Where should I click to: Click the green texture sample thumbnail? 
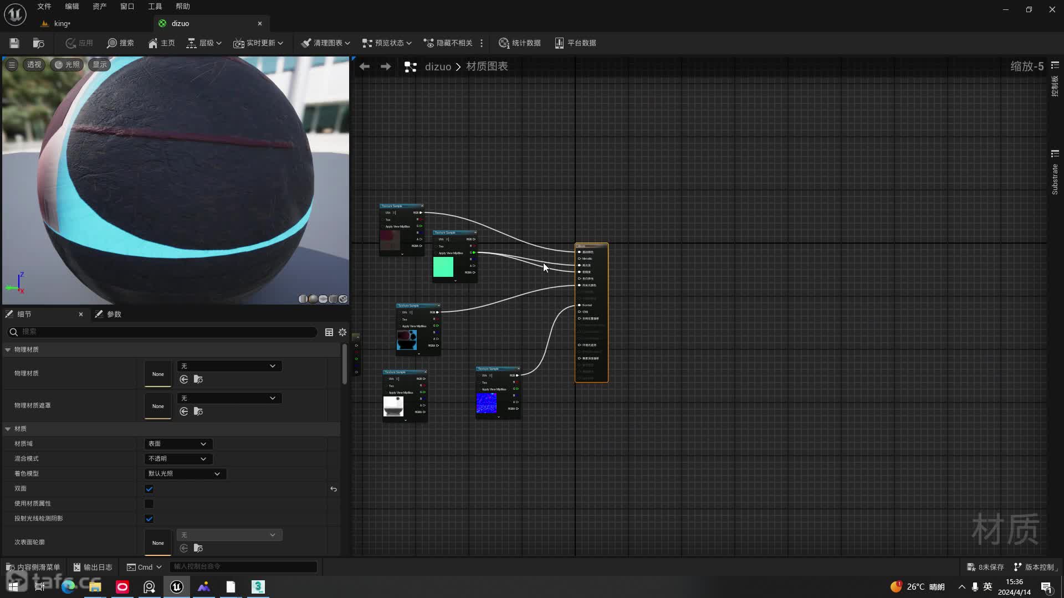point(443,267)
